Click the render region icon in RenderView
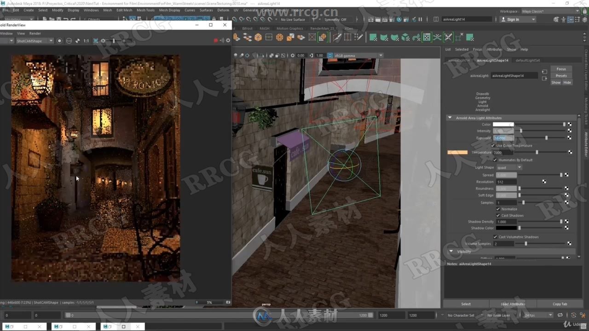 pos(96,40)
